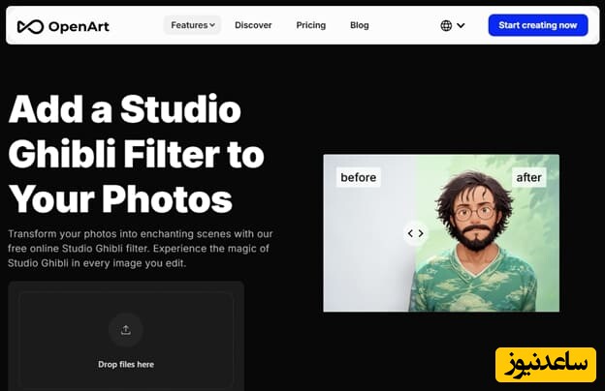Click the OpenArt brand name text
This screenshot has width=605, height=391.
tap(79, 26)
